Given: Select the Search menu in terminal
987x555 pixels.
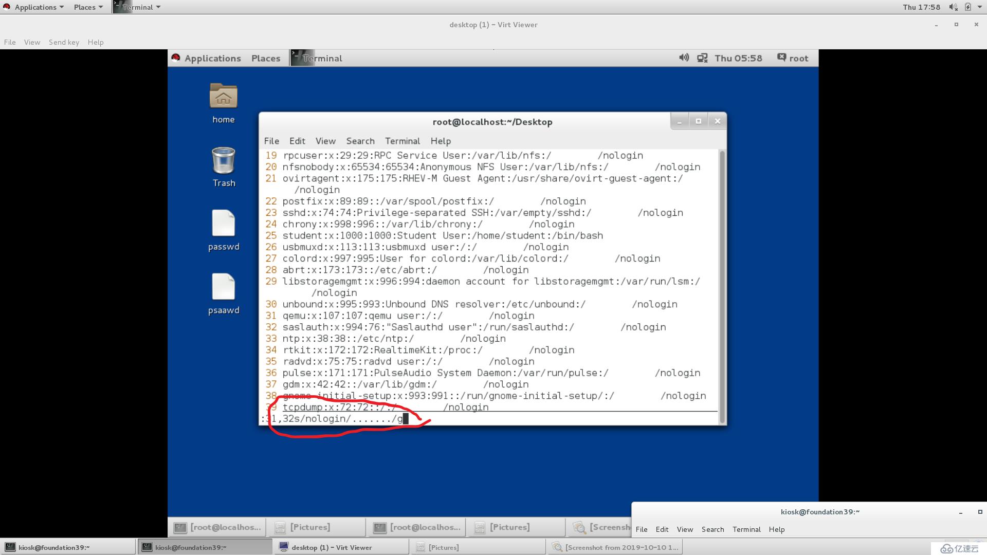Looking at the screenshot, I should pos(360,141).
